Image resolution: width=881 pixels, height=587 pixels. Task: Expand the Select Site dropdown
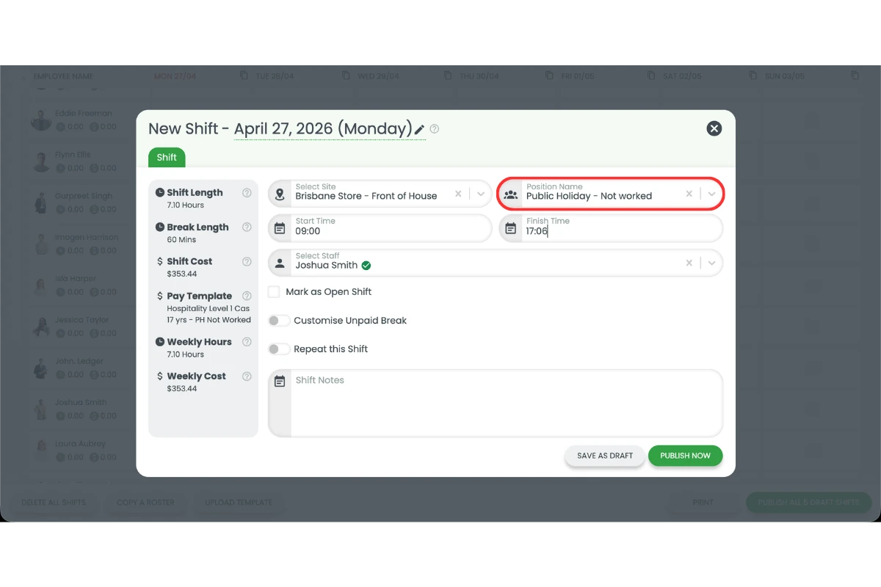point(481,194)
